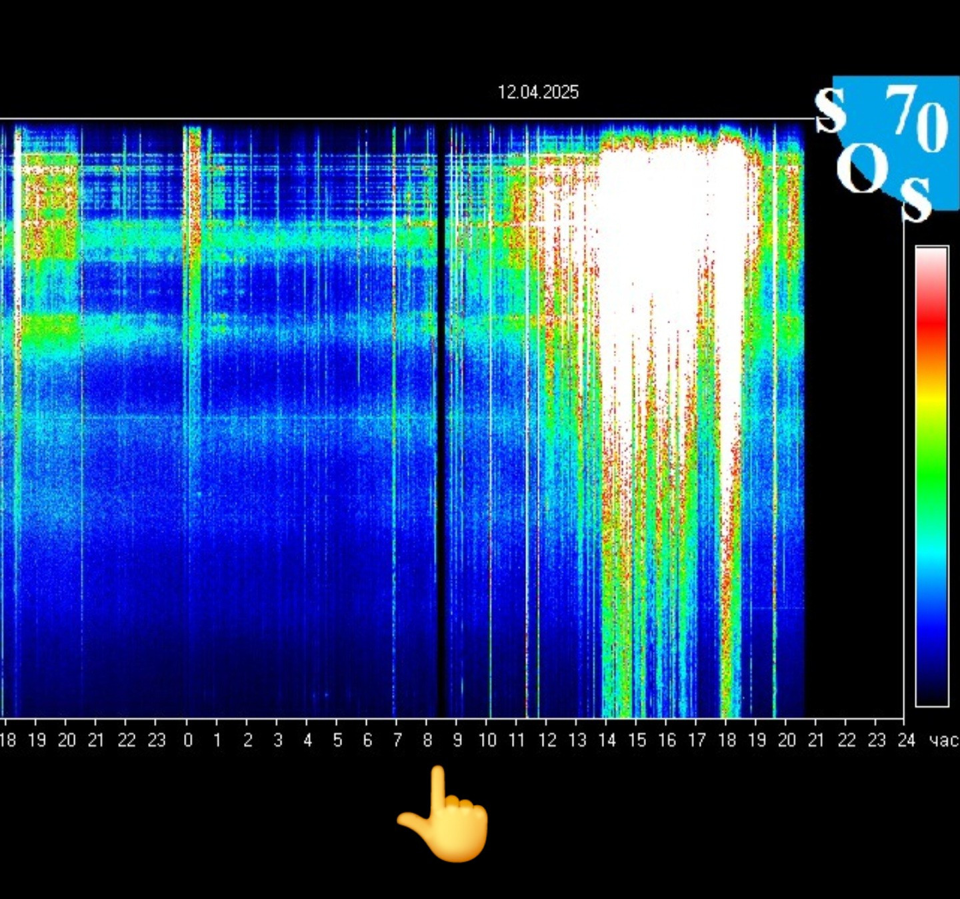Select hour 8 on the time axis
Image resolution: width=960 pixels, height=899 pixels.
pos(427,740)
